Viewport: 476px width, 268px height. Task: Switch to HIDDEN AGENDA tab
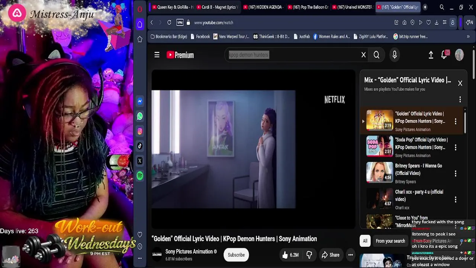click(263, 7)
